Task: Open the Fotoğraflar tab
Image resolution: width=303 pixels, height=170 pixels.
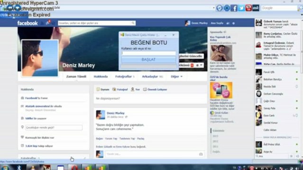Action: (x=125, y=76)
